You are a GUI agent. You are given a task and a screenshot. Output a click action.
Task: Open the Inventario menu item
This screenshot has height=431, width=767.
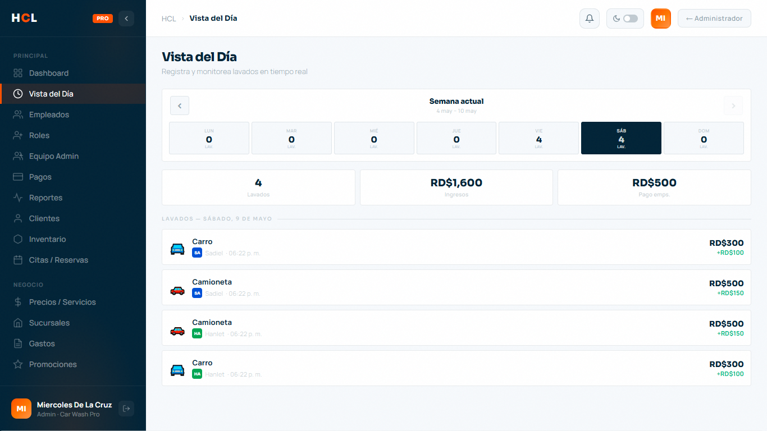click(x=73, y=239)
